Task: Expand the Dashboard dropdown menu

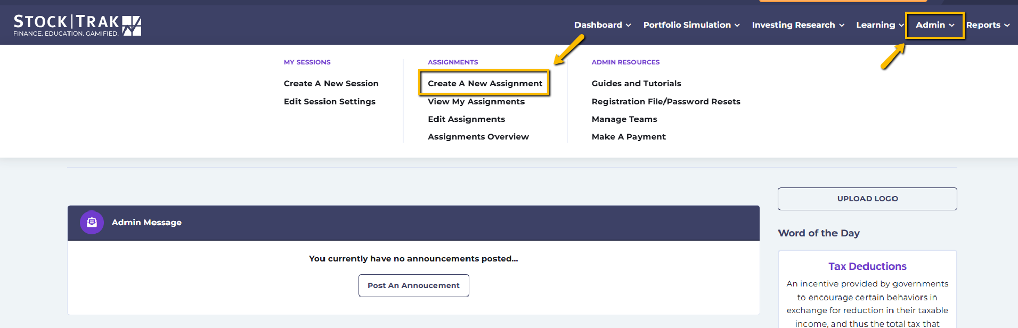Action: tap(602, 25)
